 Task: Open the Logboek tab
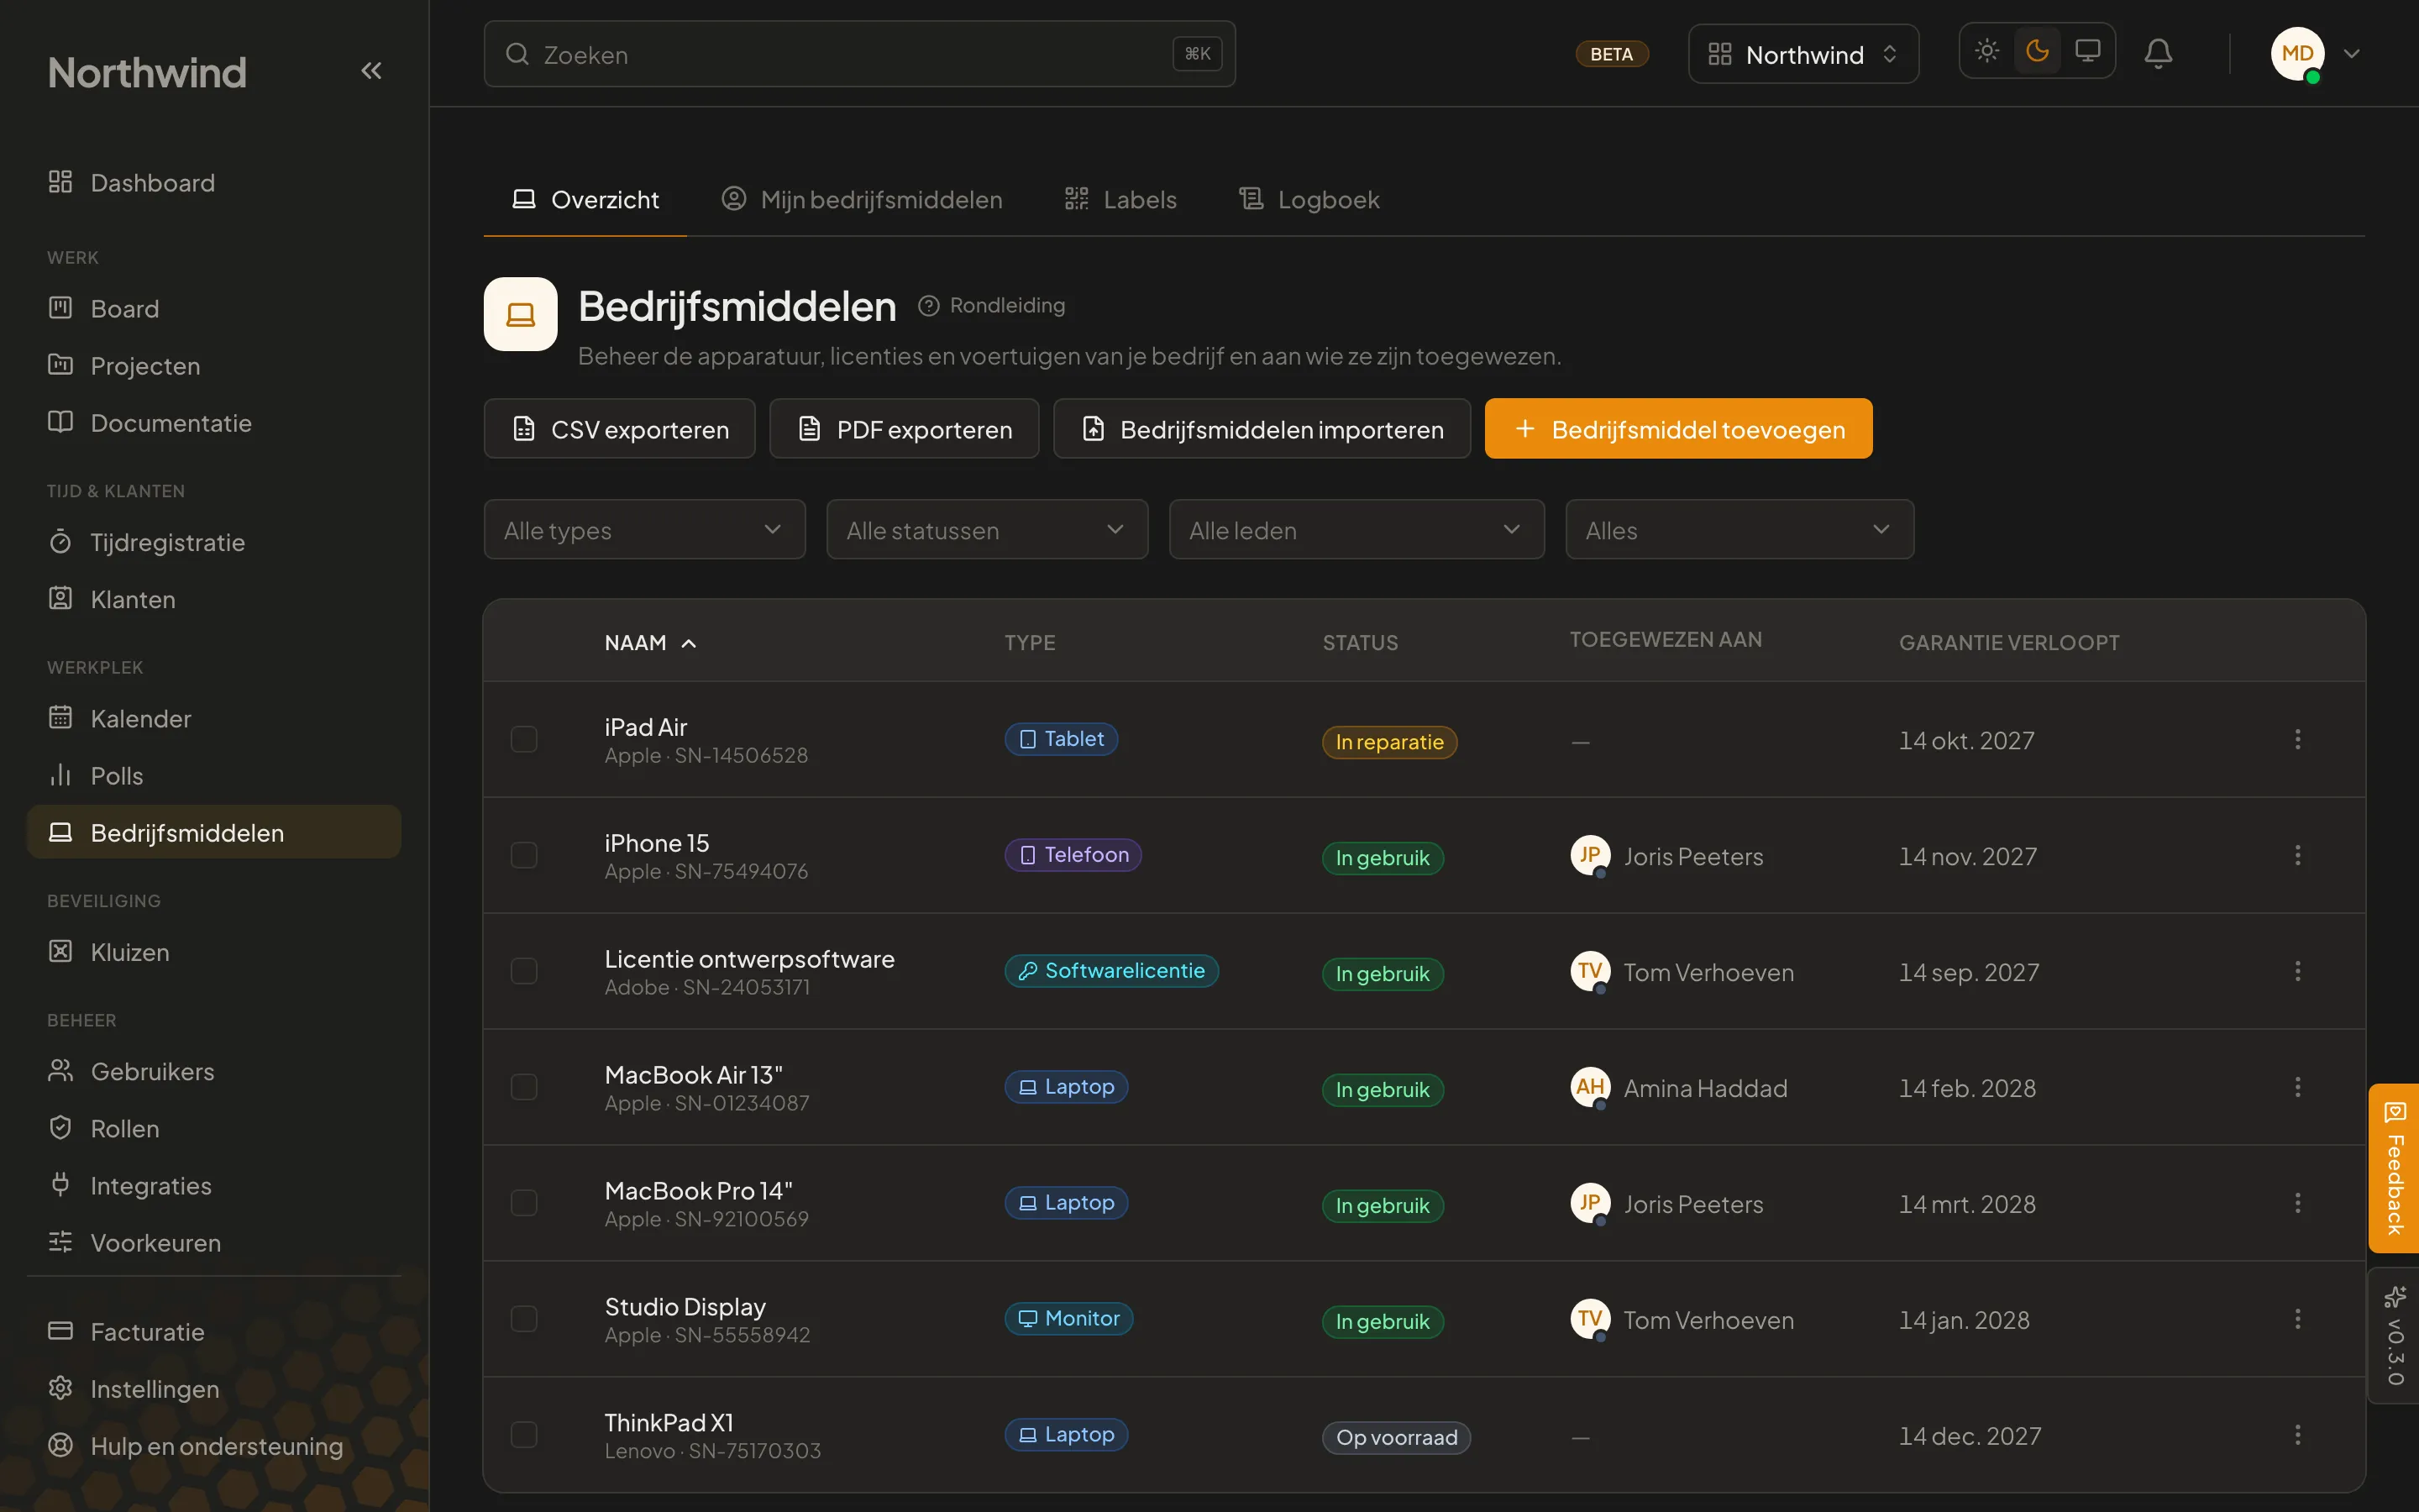click(x=1309, y=200)
